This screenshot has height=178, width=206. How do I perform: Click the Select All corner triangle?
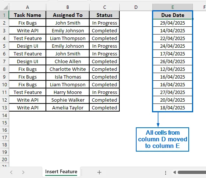point(6,7)
